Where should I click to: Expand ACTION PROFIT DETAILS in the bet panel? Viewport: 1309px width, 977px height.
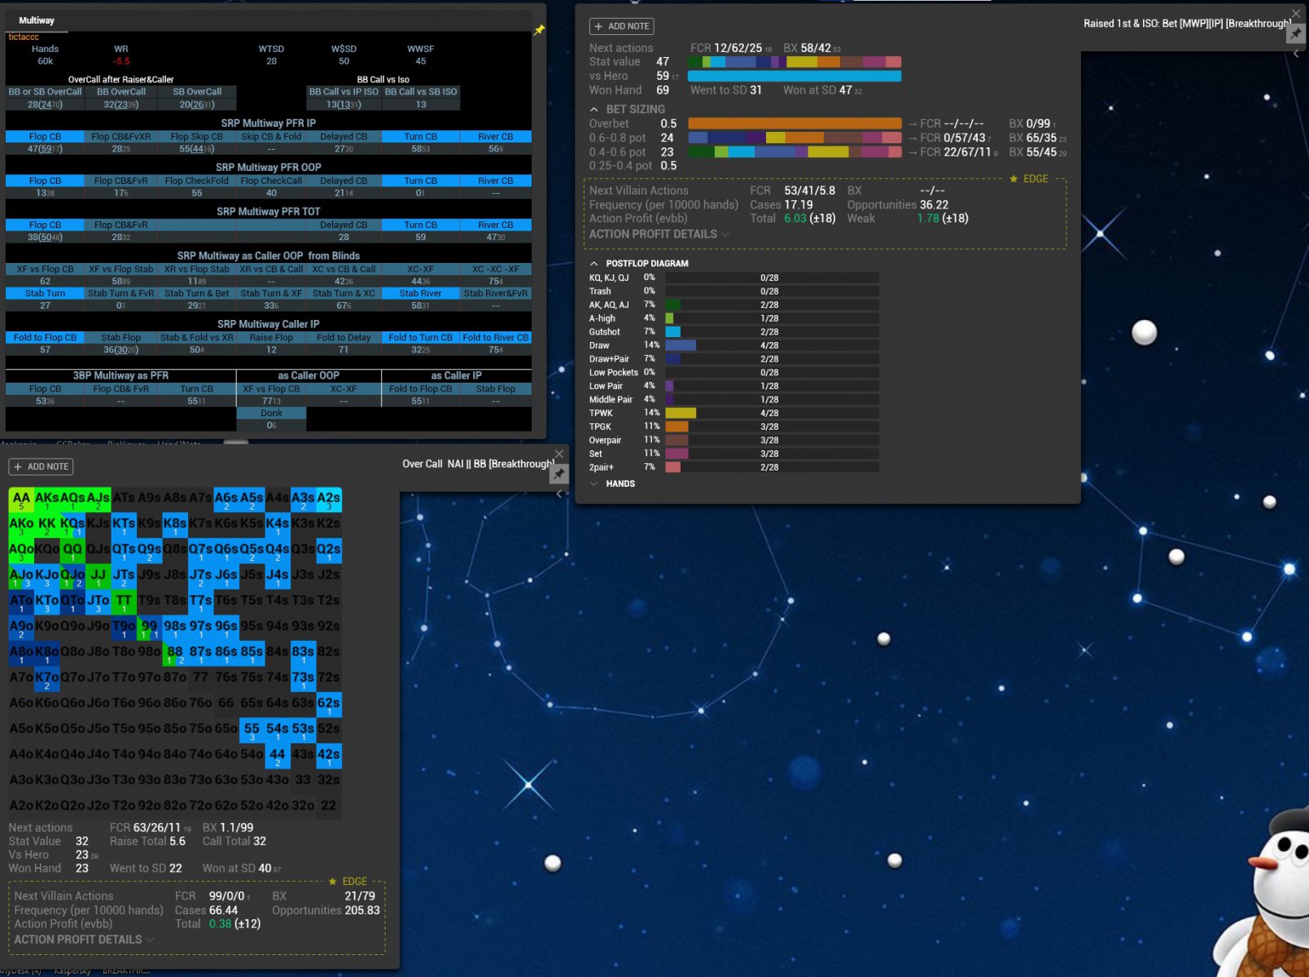click(659, 234)
